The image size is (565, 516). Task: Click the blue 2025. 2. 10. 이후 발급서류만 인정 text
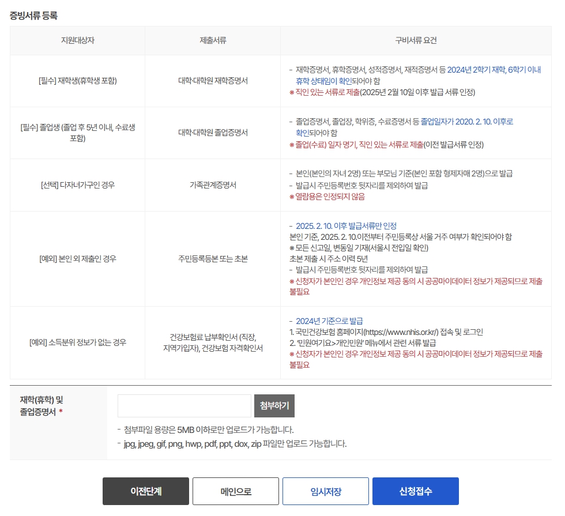click(x=346, y=226)
